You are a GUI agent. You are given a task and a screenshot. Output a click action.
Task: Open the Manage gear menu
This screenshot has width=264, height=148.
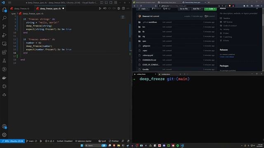tap(5, 135)
